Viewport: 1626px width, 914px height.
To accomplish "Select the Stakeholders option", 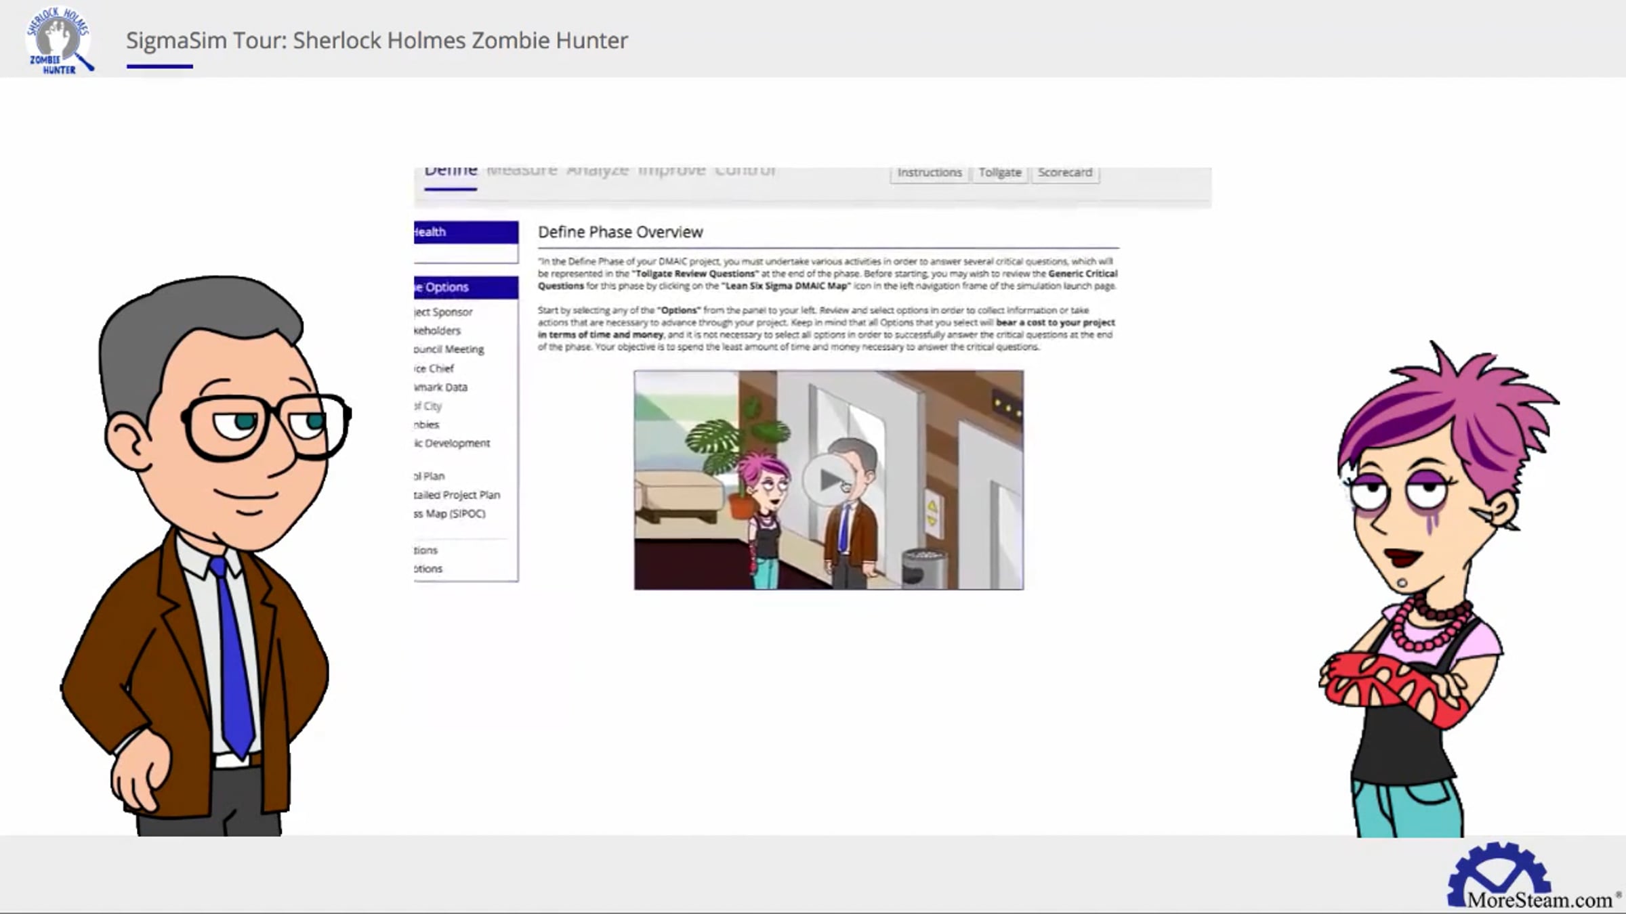I will 438,330.
